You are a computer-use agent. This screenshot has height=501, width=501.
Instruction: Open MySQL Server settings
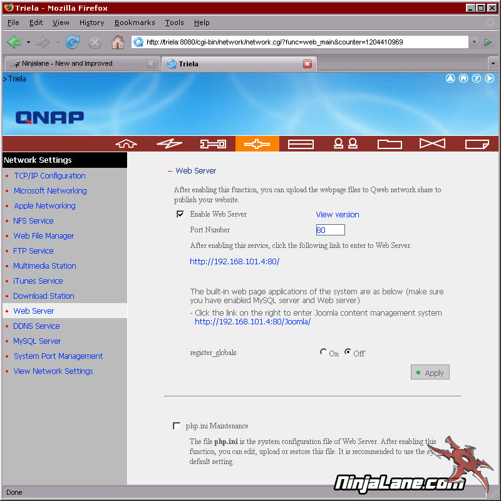click(x=37, y=341)
